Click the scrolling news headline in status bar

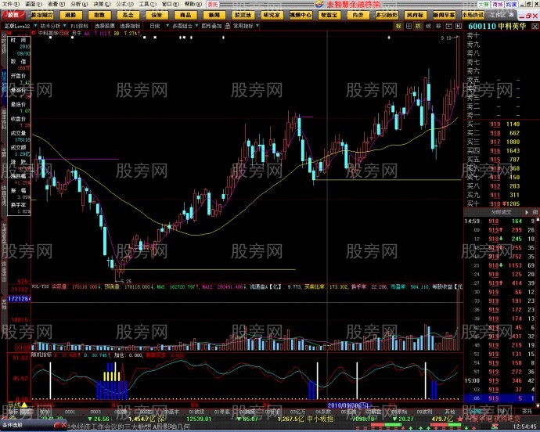(x=130, y=427)
